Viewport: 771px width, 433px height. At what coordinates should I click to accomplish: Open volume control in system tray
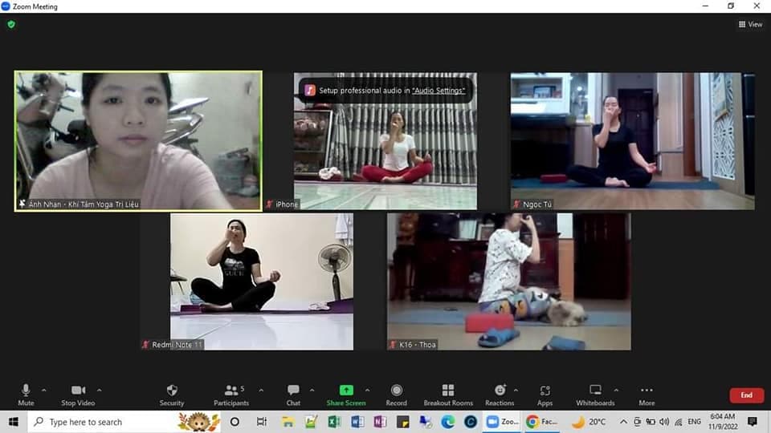(664, 422)
